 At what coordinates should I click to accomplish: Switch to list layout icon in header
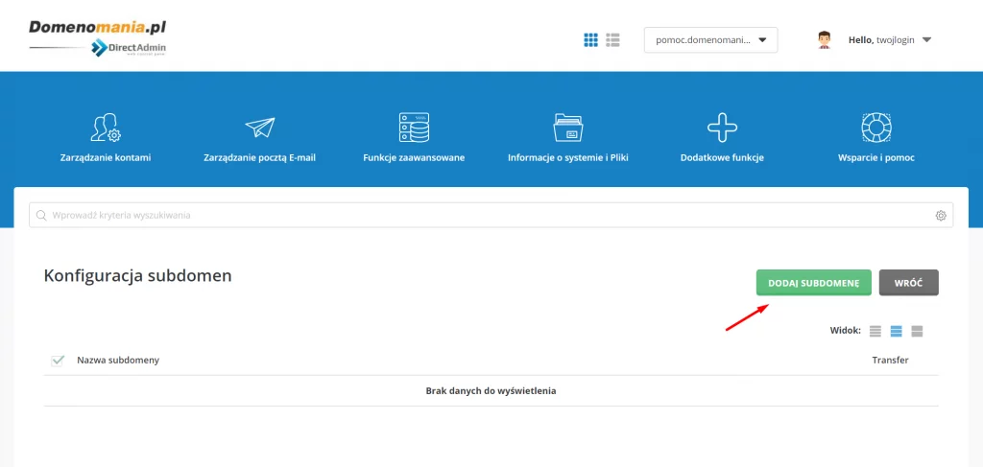coord(612,40)
